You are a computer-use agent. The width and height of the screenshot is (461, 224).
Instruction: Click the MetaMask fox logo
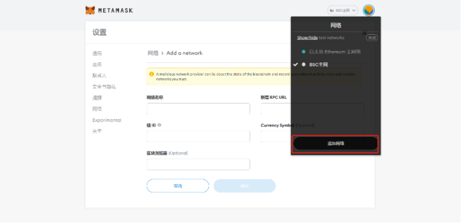90,10
